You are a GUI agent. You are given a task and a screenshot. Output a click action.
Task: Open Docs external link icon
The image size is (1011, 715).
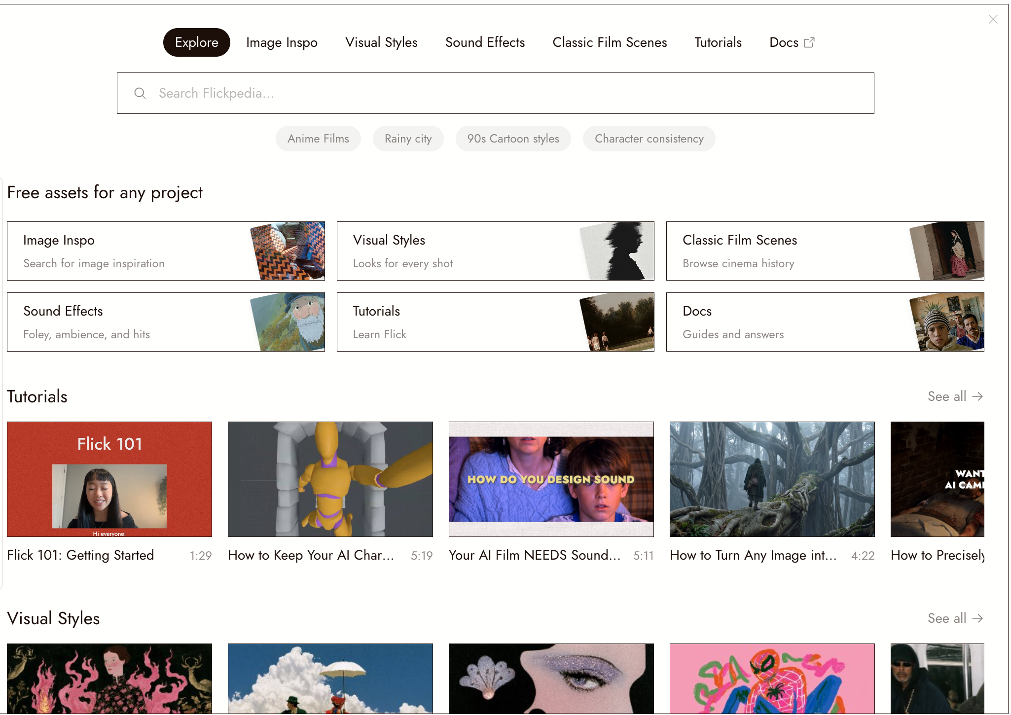pos(809,42)
